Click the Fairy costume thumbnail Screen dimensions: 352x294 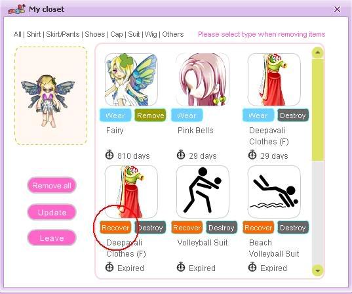(x=131, y=79)
